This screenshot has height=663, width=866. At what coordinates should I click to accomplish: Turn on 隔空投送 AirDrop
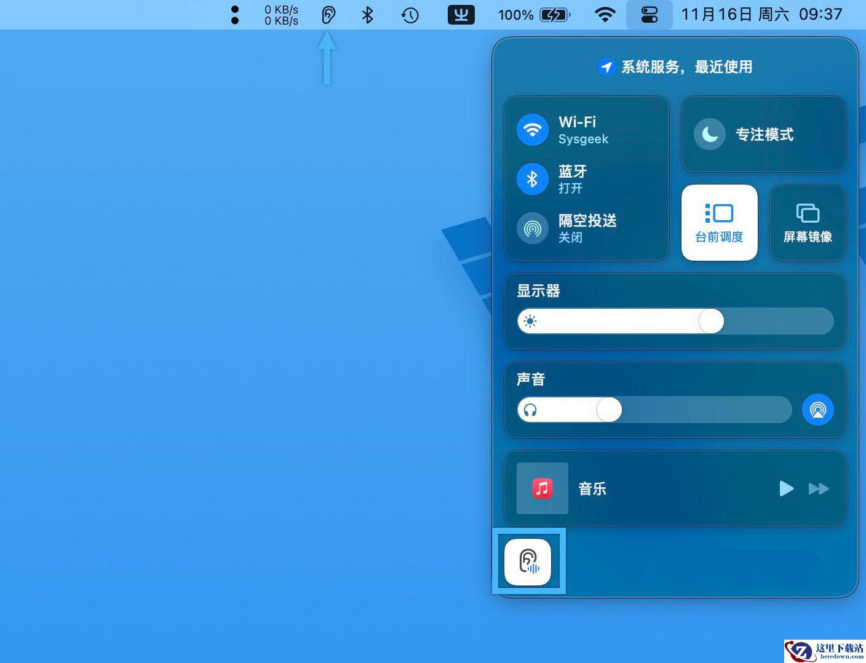(533, 228)
